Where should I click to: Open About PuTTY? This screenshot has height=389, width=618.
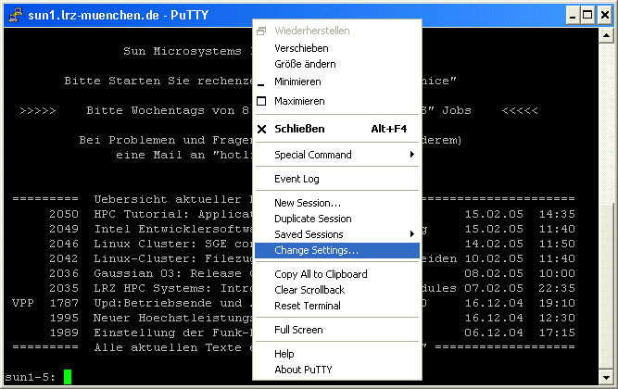coord(337,370)
